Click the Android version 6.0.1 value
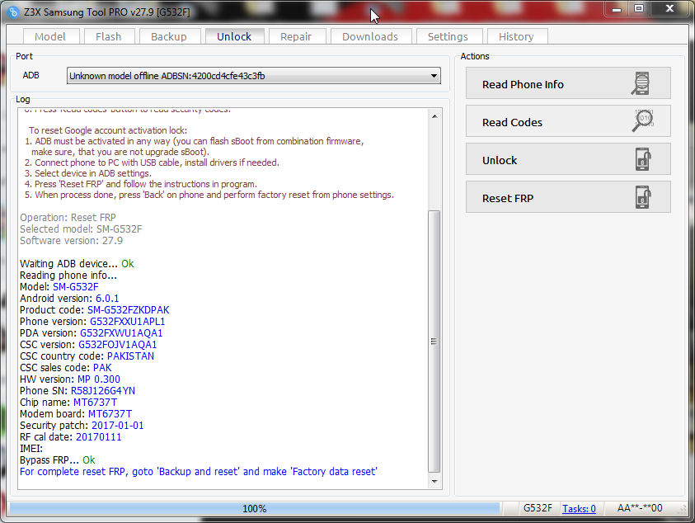This screenshot has height=523, width=695. pos(107,299)
